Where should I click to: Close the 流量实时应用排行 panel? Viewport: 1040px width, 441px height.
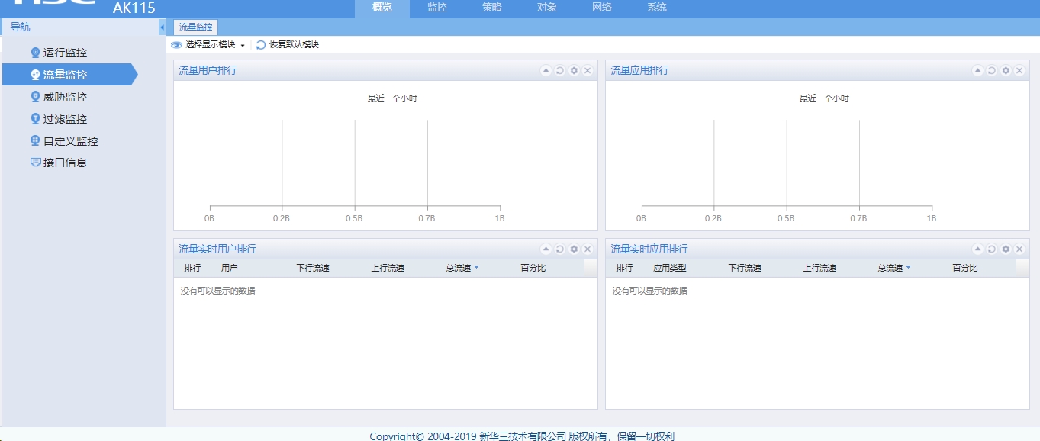(x=1019, y=249)
